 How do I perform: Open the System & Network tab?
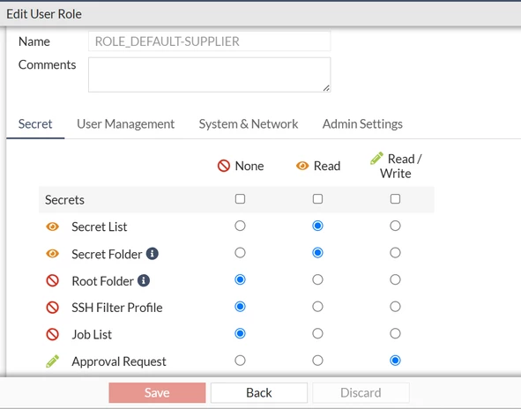click(249, 124)
